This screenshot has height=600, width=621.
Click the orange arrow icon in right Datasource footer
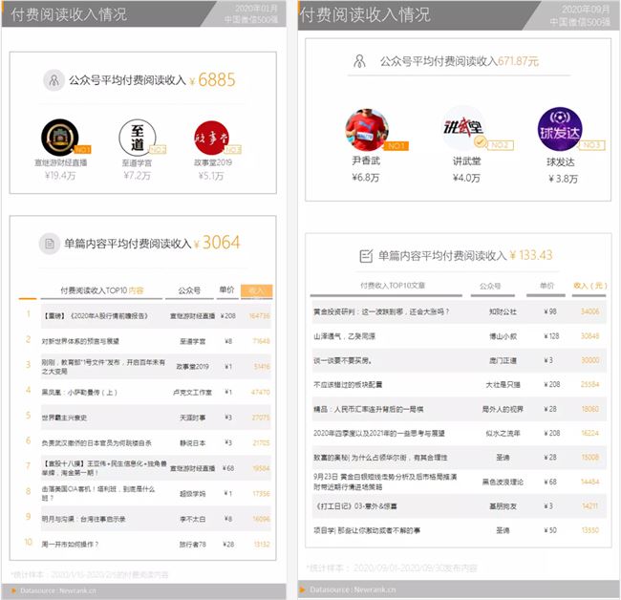(x=303, y=589)
